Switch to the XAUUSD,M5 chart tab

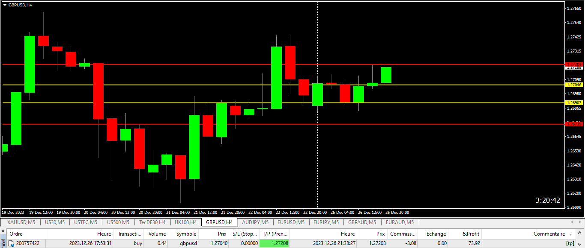[x=21, y=222]
